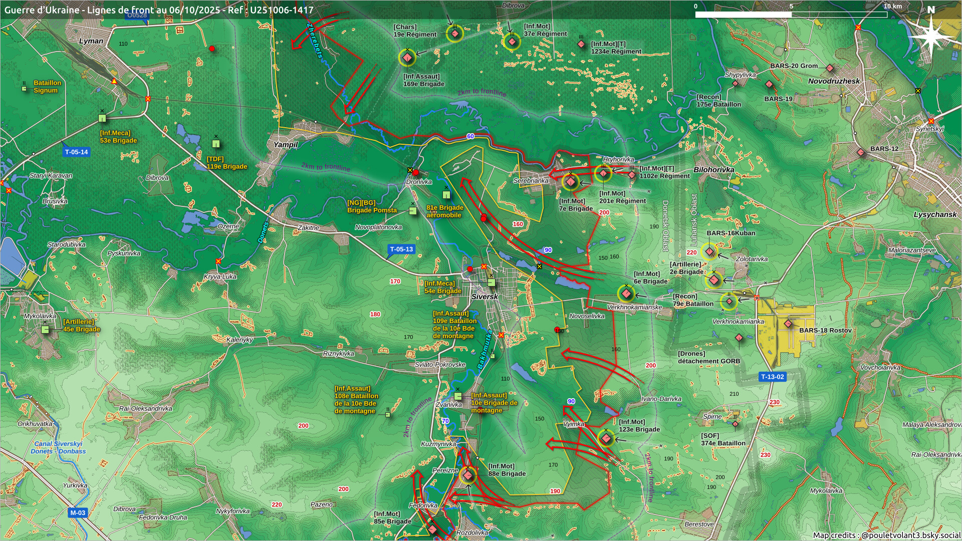Screen dimensions: 962x541
Task: Select the 123e Brigade unit icon
Action: (606, 438)
